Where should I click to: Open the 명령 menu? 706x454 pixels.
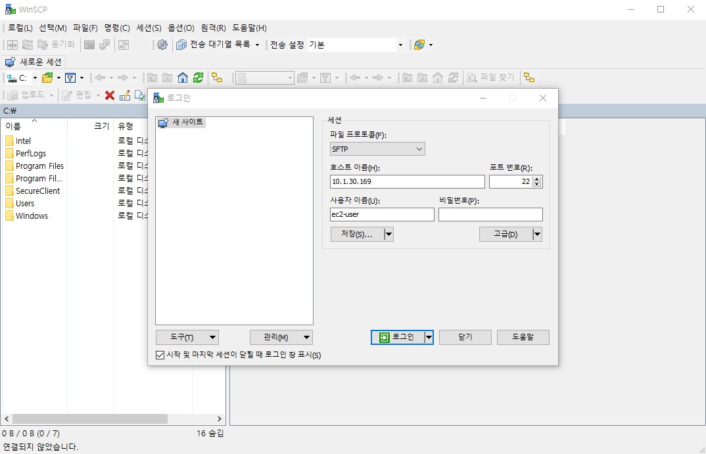pyautogui.click(x=117, y=28)
